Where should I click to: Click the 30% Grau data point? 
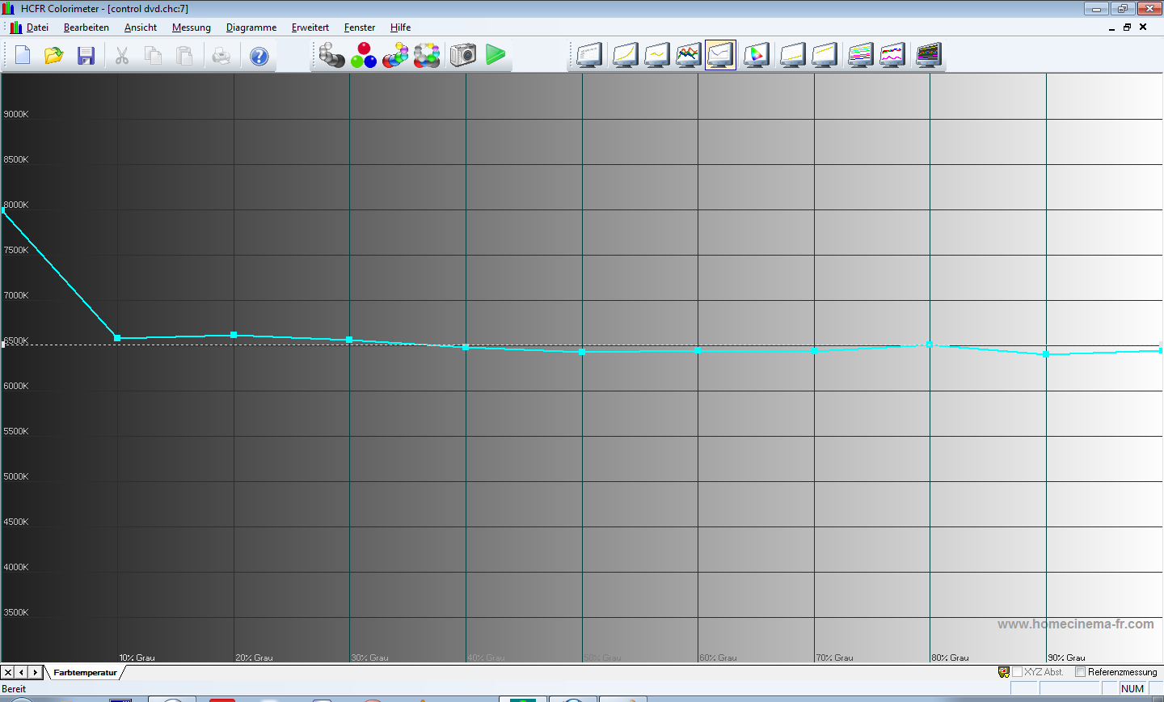coord(349,340)
